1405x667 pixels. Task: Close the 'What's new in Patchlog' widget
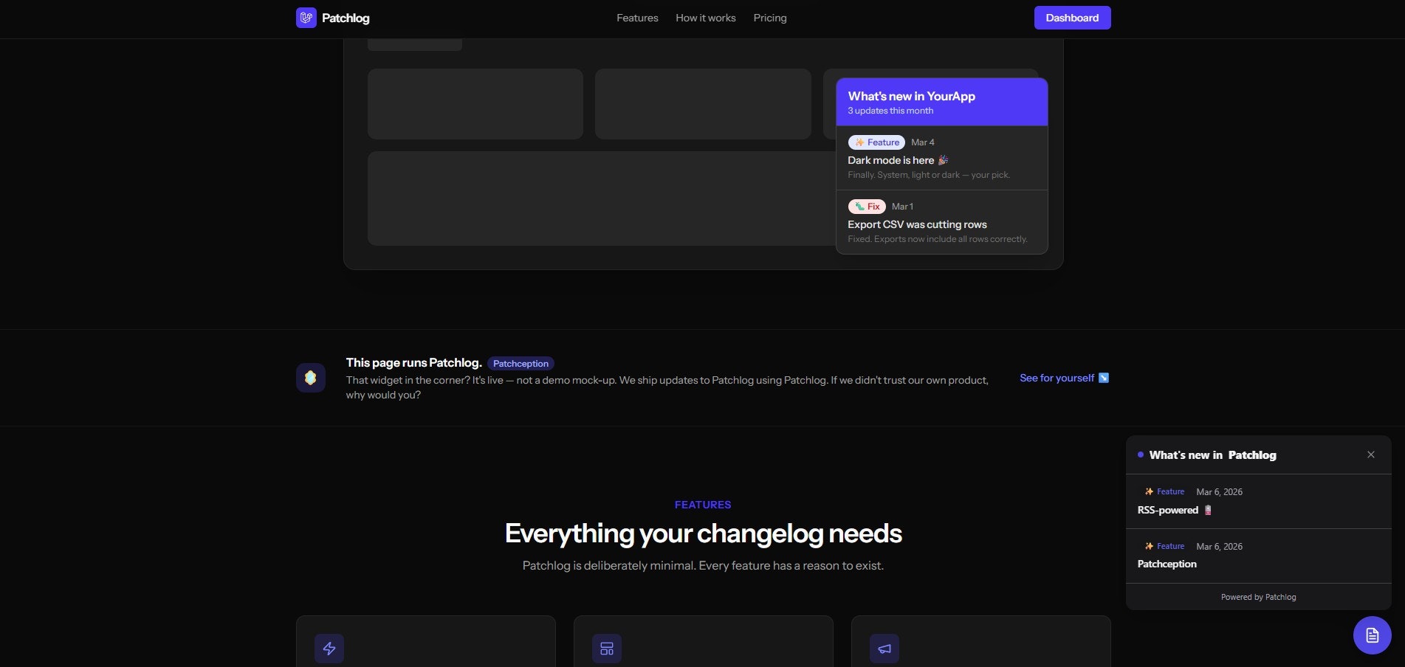tap(1371, 455)
